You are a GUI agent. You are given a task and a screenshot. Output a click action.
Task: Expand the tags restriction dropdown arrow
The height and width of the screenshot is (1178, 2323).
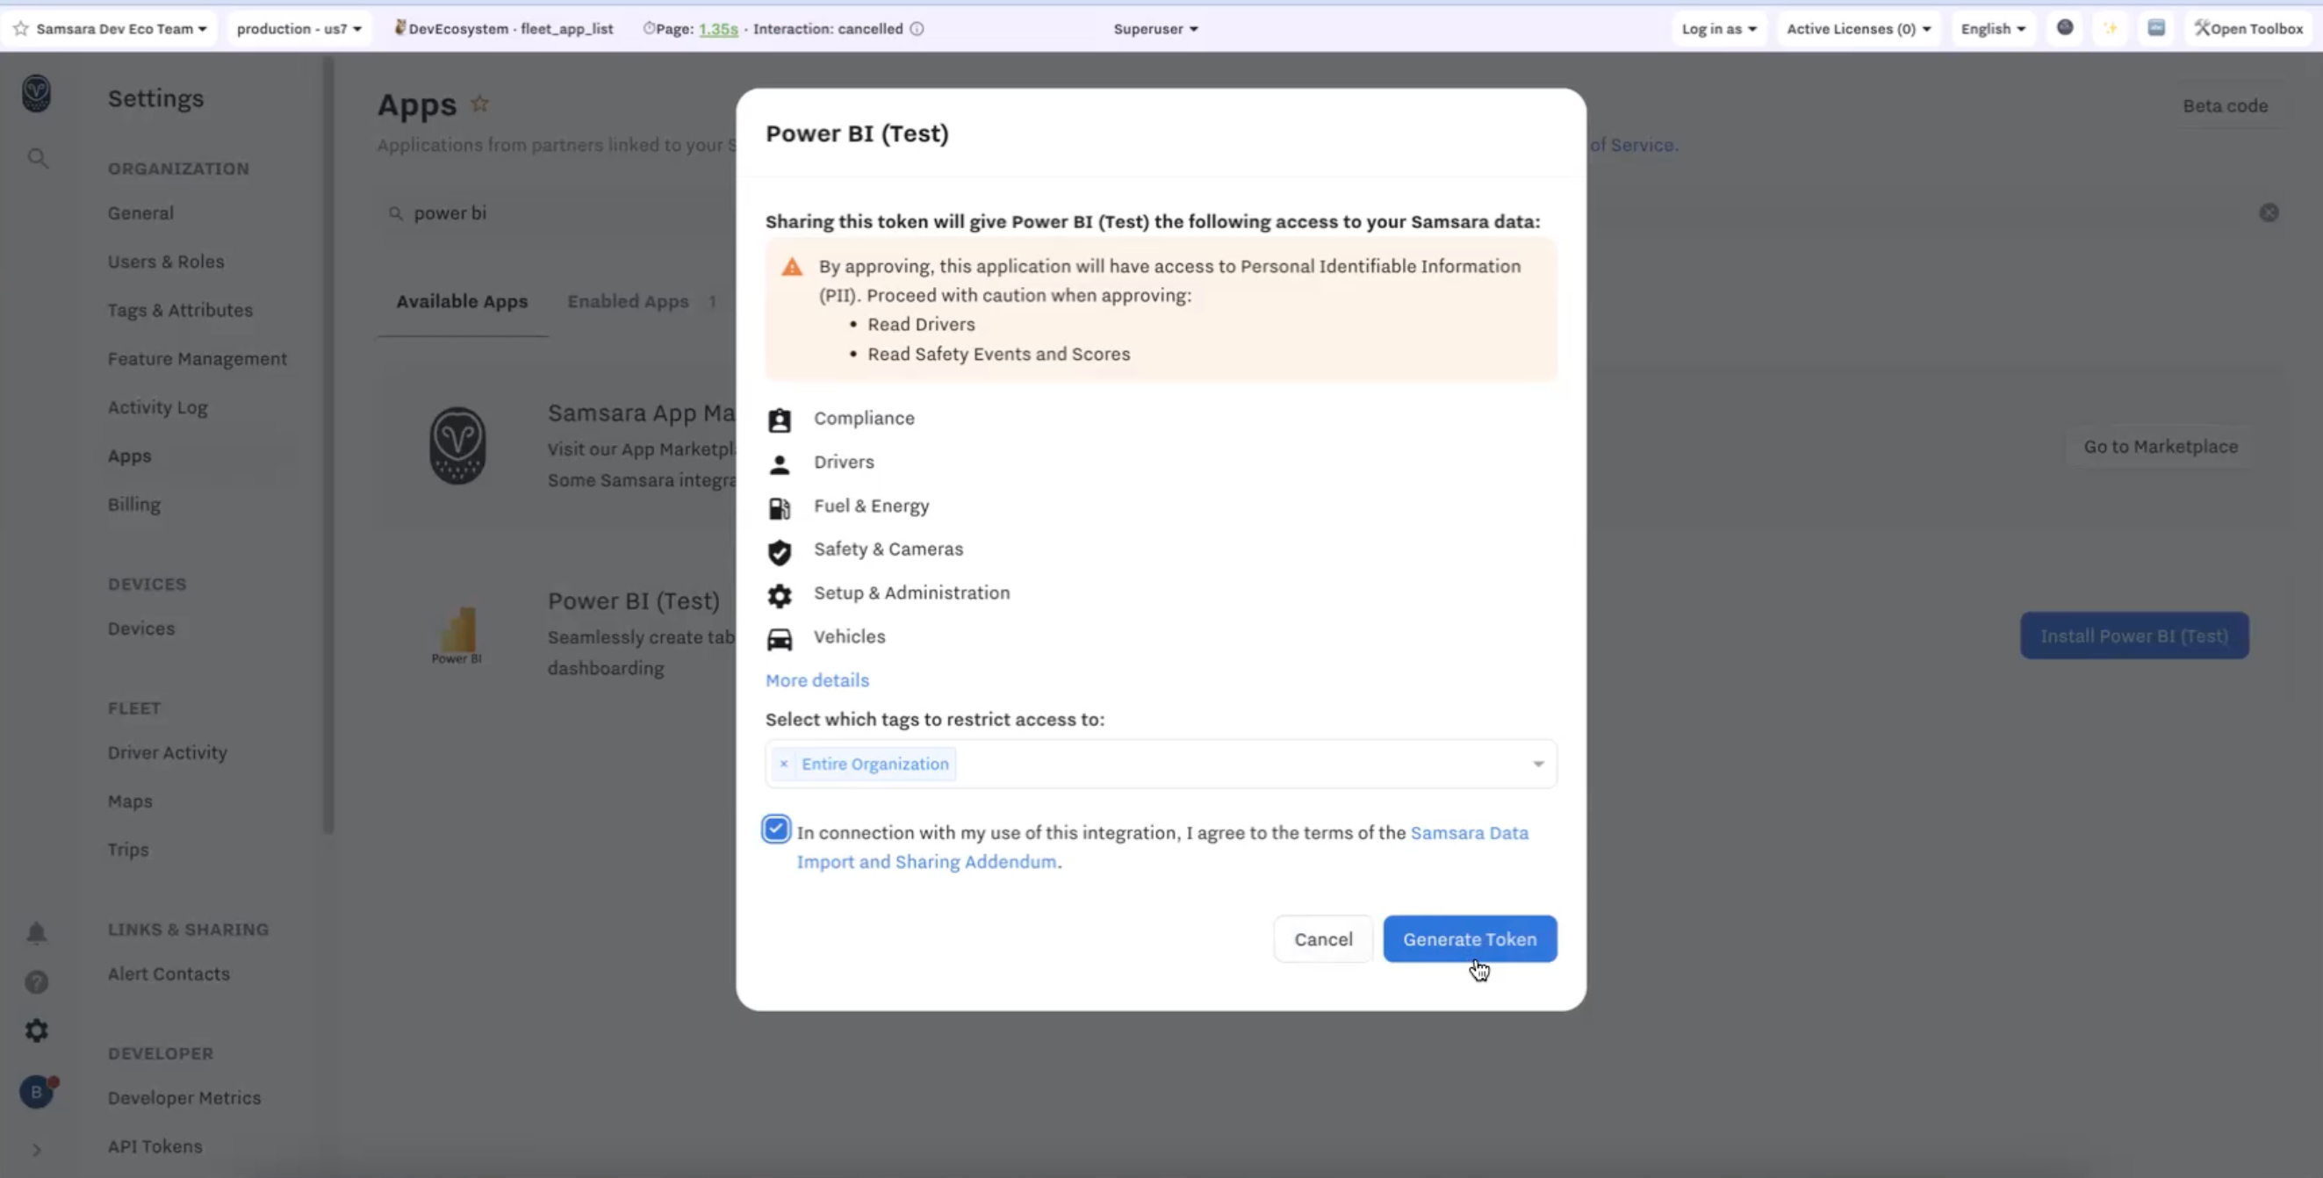click(x=1537, y=764)
